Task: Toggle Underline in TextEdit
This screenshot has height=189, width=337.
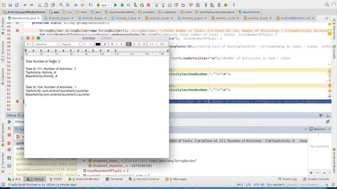Action: click(x=122, y=44)
